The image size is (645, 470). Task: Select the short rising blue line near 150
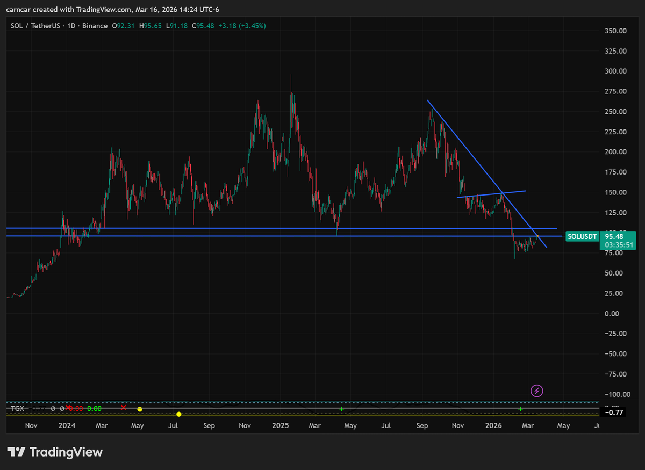[491, 194]
